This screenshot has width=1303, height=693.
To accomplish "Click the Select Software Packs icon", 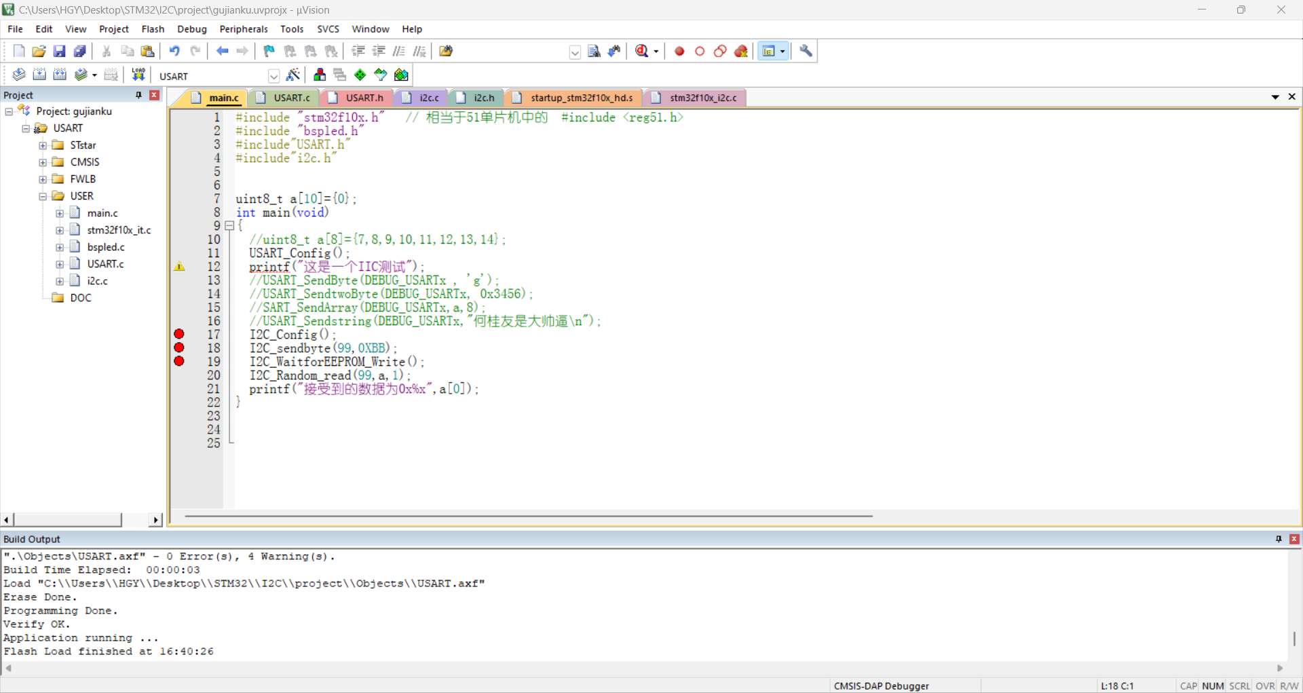I will tap(381, 75).
